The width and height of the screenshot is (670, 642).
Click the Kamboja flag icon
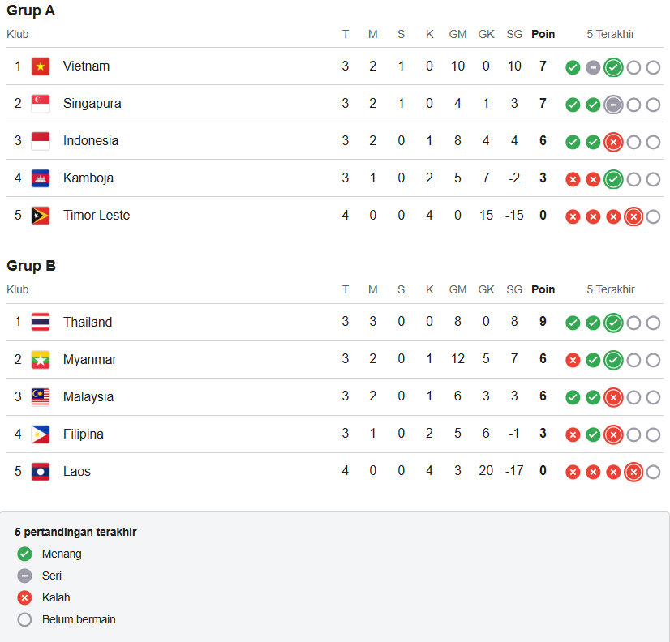point(41,178)
